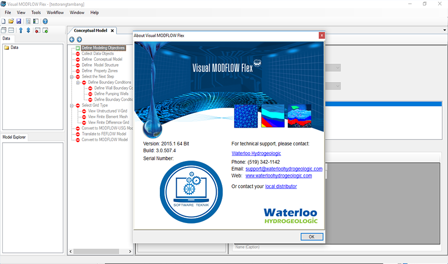The image size is (448, 264).
Task: Click red stop icon beside Translate to FEFLOW Model
Action: click(x=77, y=134)
